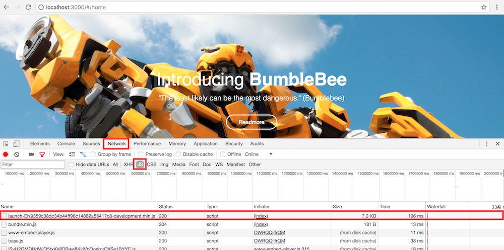This screenshot has height=250, width=504.
Task: Open the Security tab
Action: pos(234,144)
